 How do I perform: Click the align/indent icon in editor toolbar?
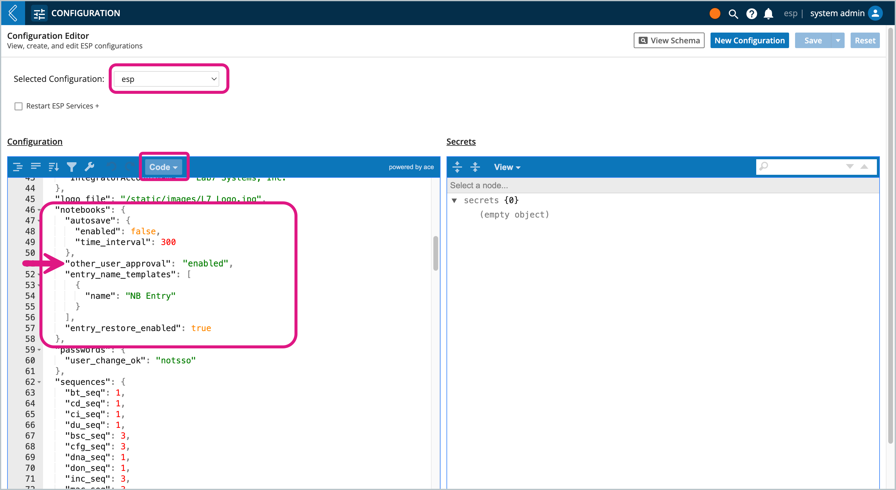(x=20, y=166)
